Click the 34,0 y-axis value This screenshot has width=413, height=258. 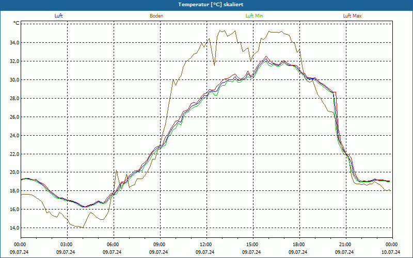coord(14,43)
